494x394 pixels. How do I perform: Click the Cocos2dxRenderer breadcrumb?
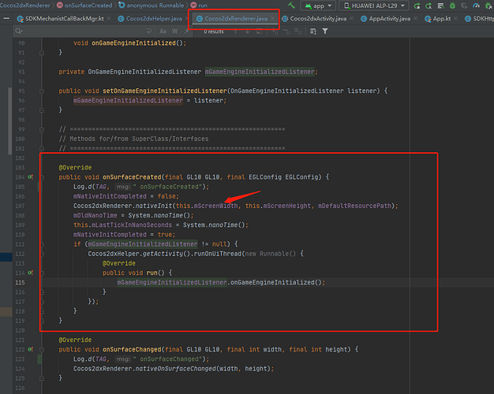25,6
